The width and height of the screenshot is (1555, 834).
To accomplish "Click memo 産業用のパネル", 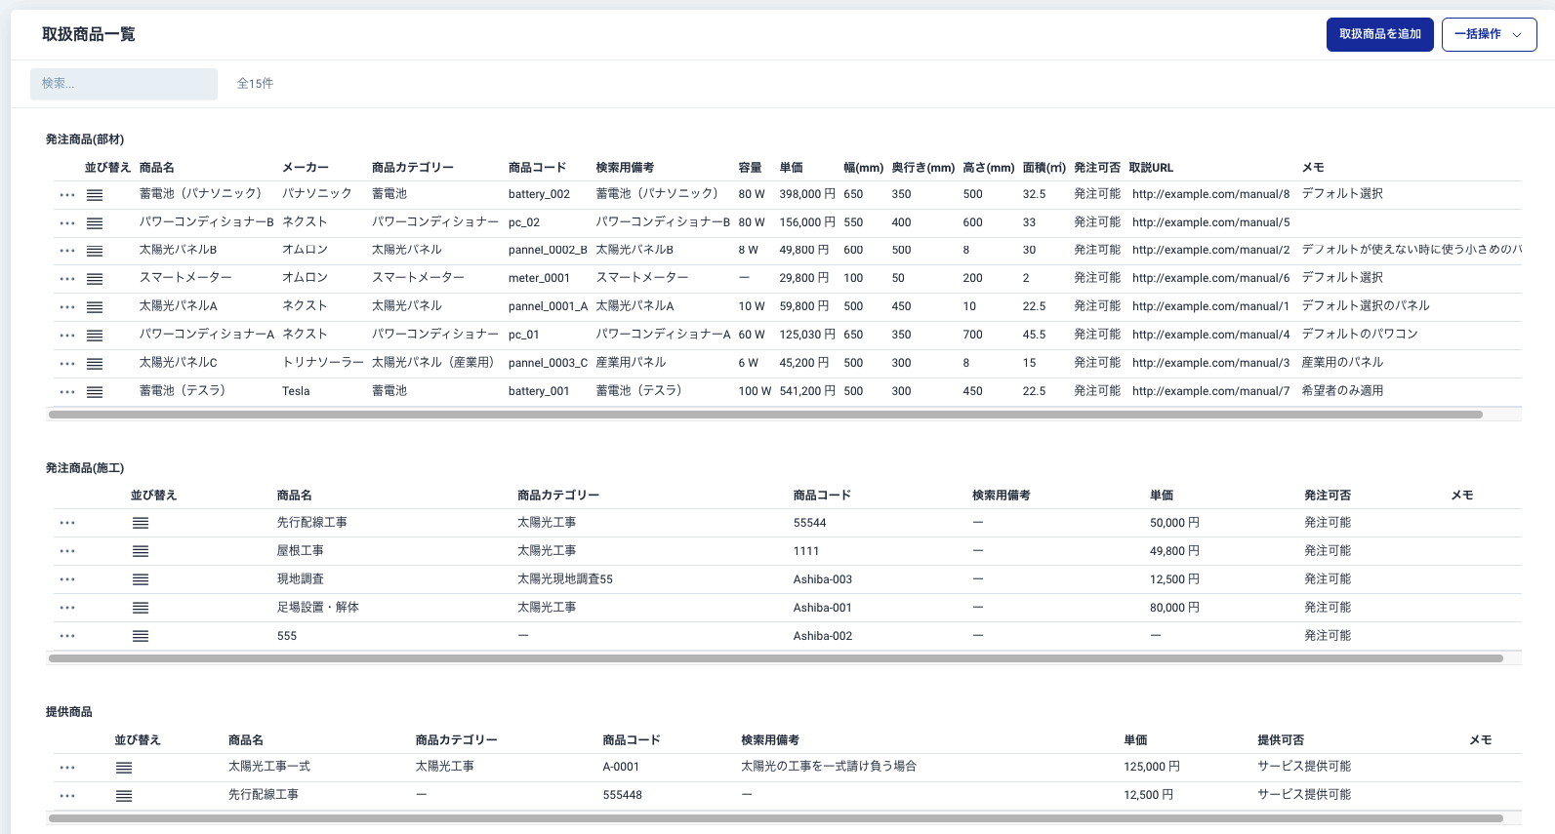I will click(x=1342, y=363).
